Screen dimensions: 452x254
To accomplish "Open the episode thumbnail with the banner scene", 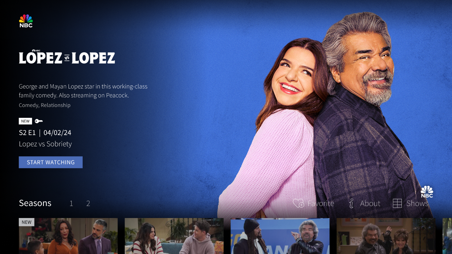I will coord(280,236).
